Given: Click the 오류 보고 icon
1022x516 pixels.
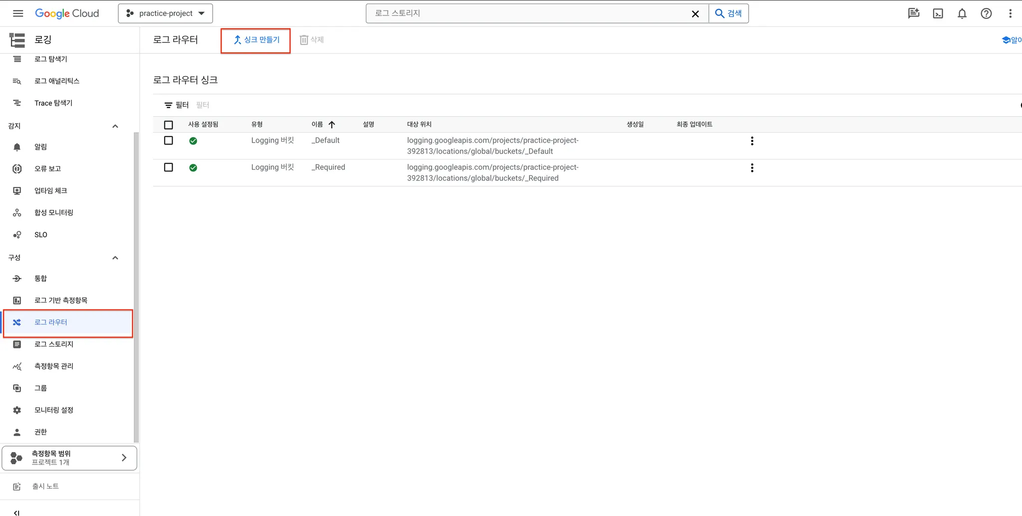Looking at the screenshot, I should [17, 169].
